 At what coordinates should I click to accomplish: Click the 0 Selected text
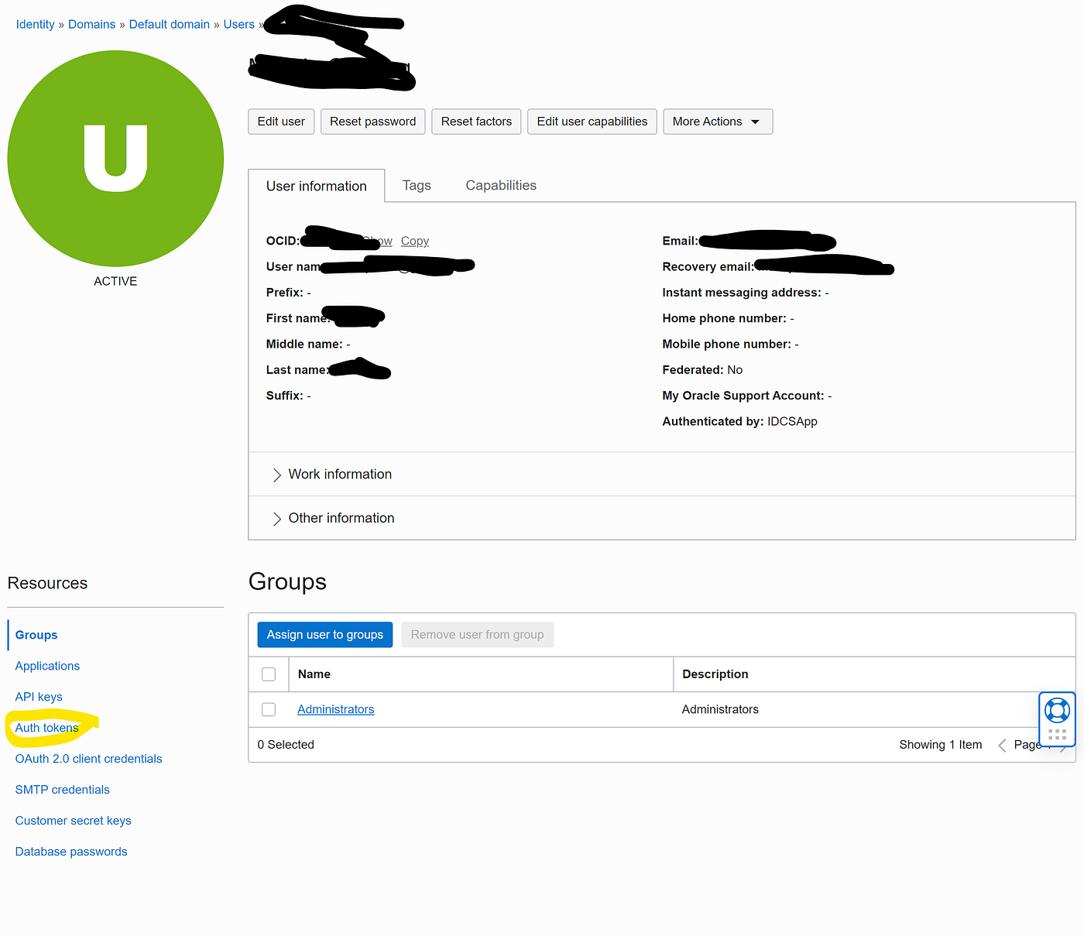286,745
